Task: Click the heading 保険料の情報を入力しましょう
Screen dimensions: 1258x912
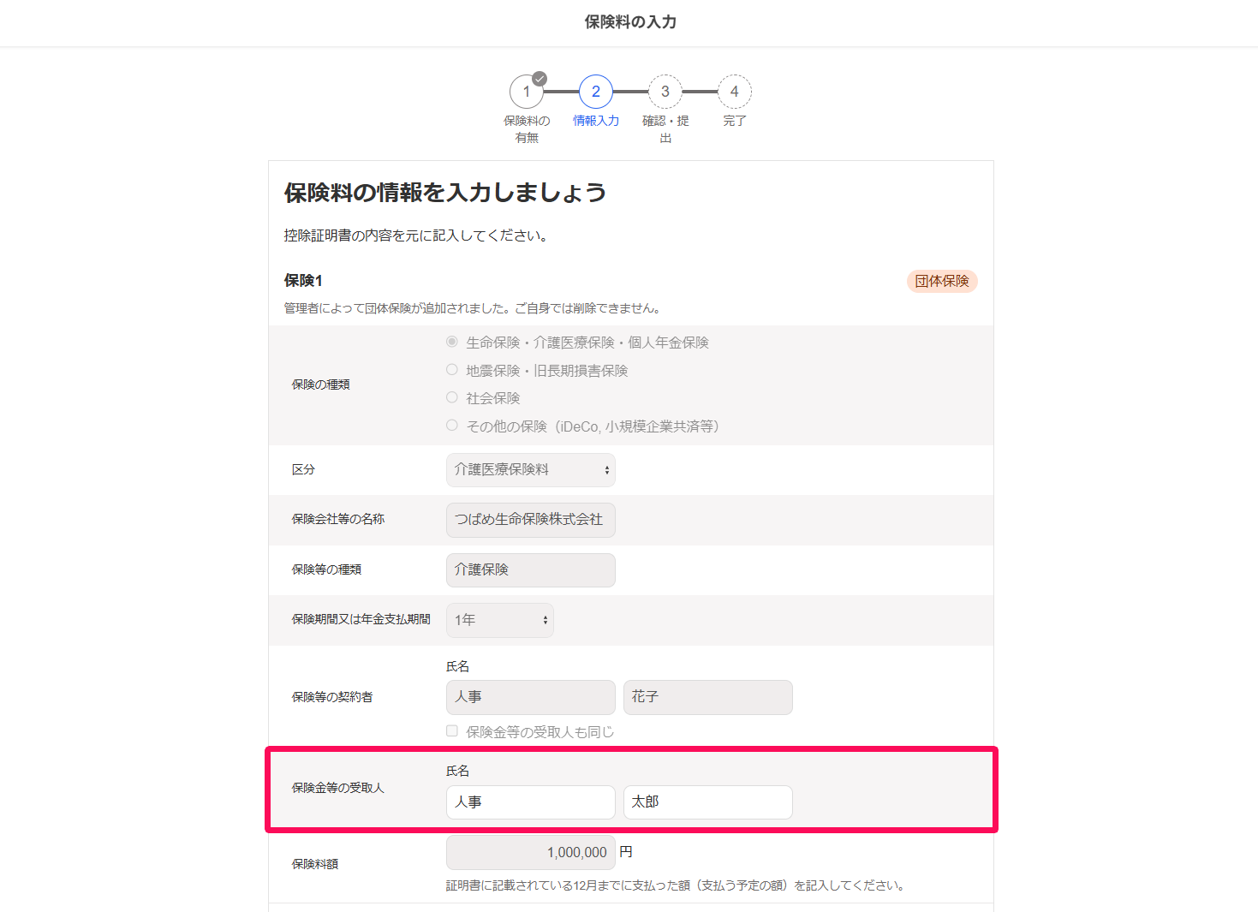Action: point(445,193)
